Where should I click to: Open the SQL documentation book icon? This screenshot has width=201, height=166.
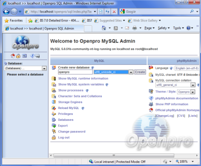(38, 56)
